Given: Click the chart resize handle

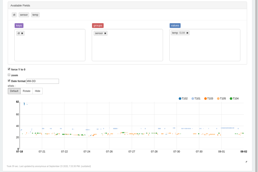Looking at the screenshot, I should tap(246, 161).
